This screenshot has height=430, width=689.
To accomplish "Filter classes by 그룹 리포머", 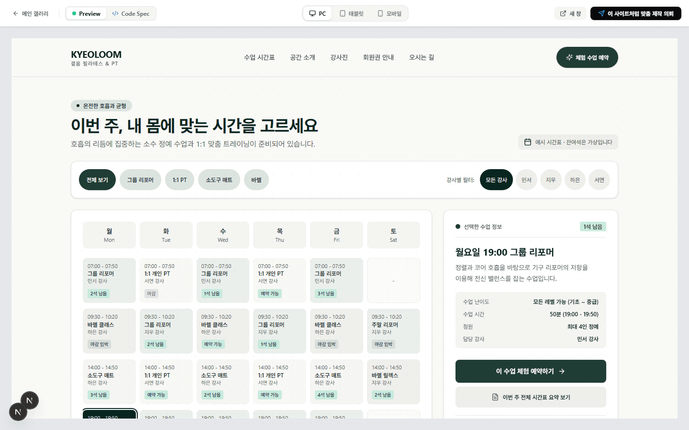I will [x=140, y=180].
